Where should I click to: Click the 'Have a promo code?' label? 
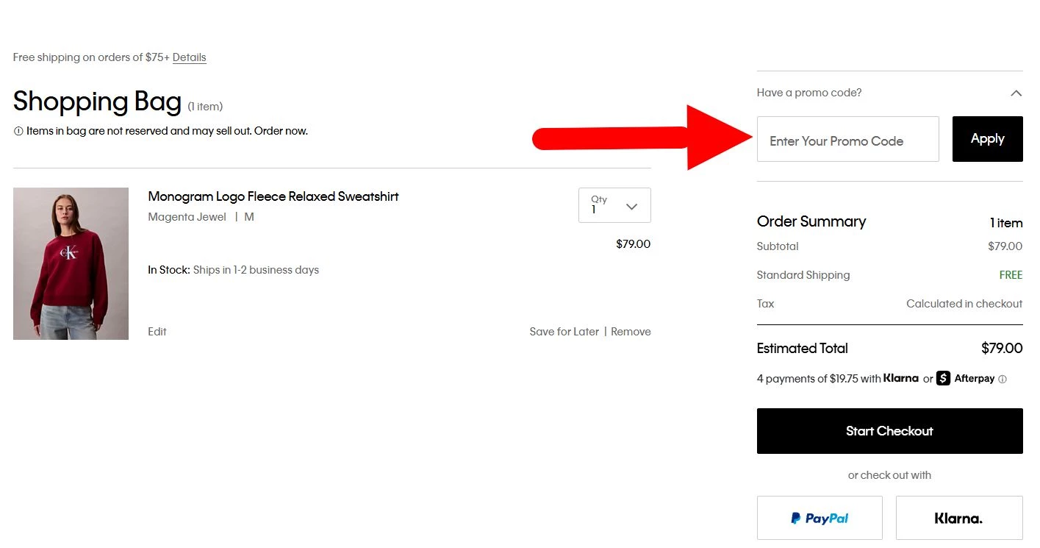point(809,93)
